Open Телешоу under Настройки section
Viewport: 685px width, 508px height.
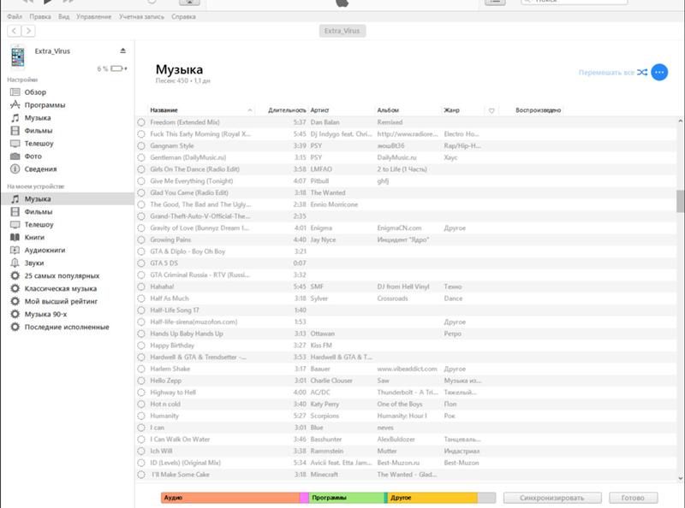pyautogui.click(x=39, y=143)
